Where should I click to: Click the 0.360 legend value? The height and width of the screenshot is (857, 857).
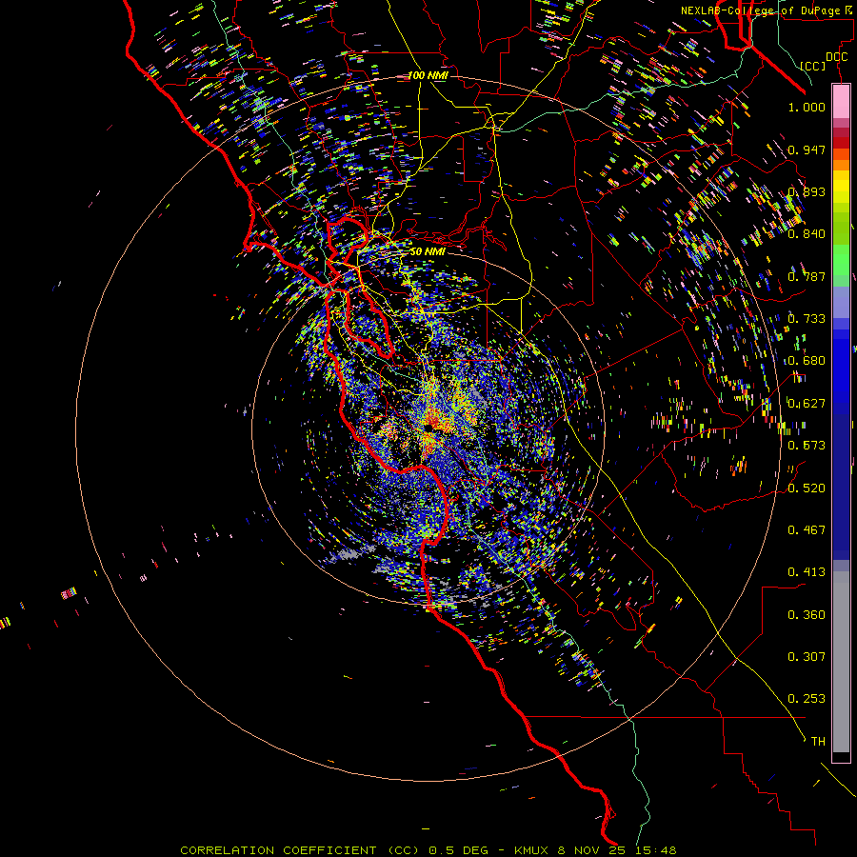pos(807,615)
